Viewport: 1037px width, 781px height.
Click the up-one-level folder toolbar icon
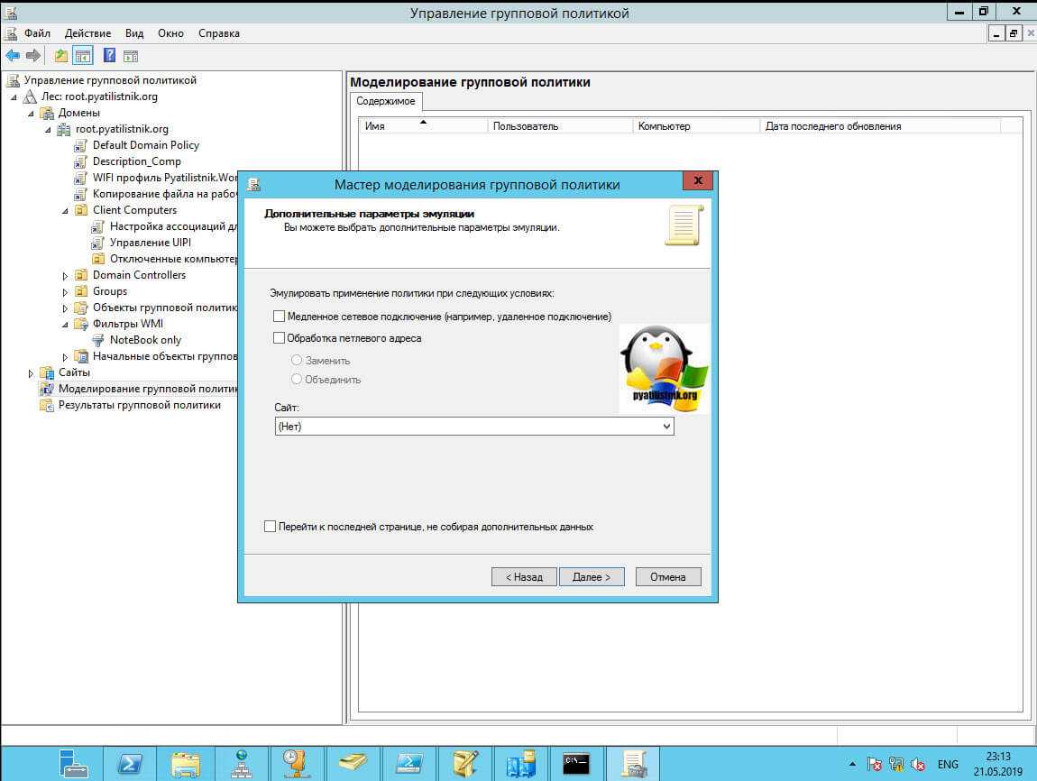point(60,56)
